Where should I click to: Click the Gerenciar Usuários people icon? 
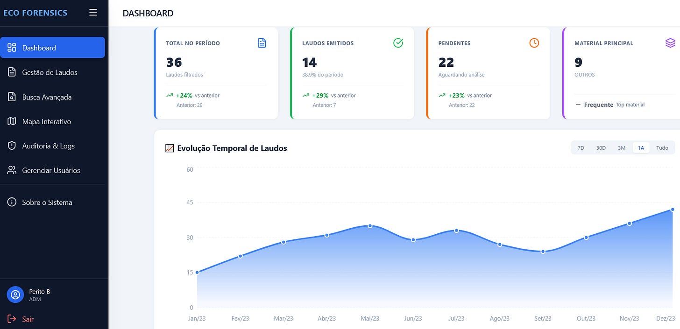click(x=12, y=170)
